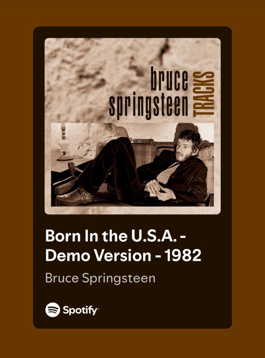Open the 'Born In the U.S.A. -' title line

tap(116, 236)
